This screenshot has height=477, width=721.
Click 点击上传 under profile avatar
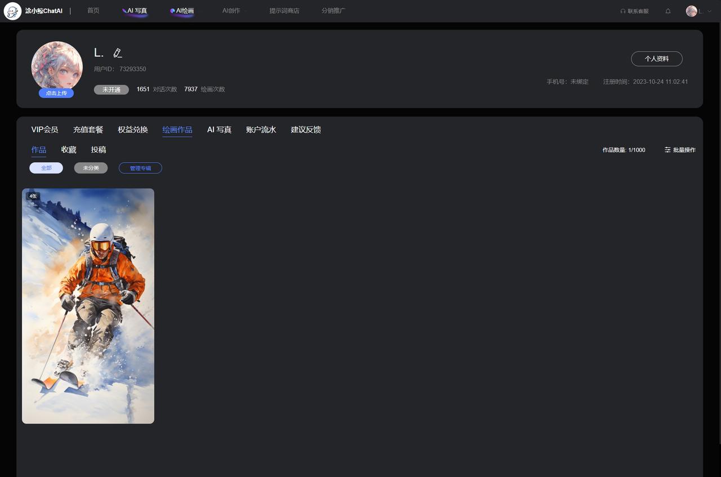[x=56, y=93]
